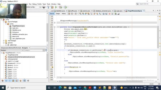Click the lightbulb hint icon beside the catch line

52,67
